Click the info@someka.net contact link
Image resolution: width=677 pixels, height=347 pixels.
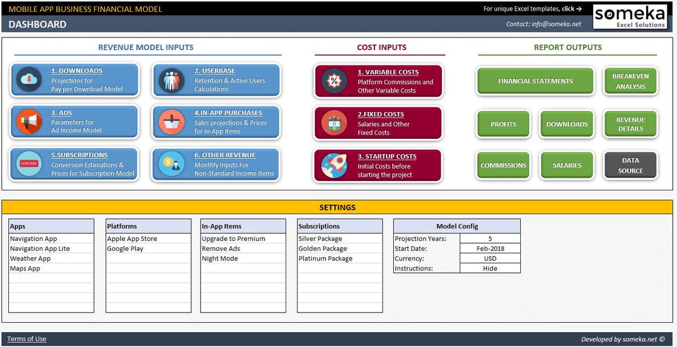point(557,24)
